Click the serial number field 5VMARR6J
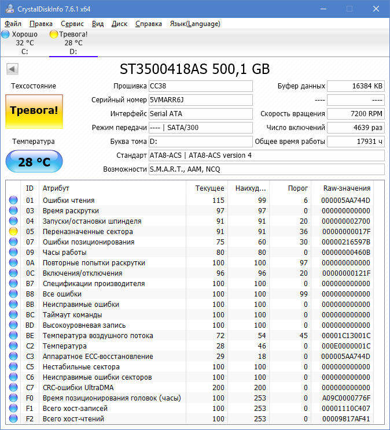 coord(201,100)
